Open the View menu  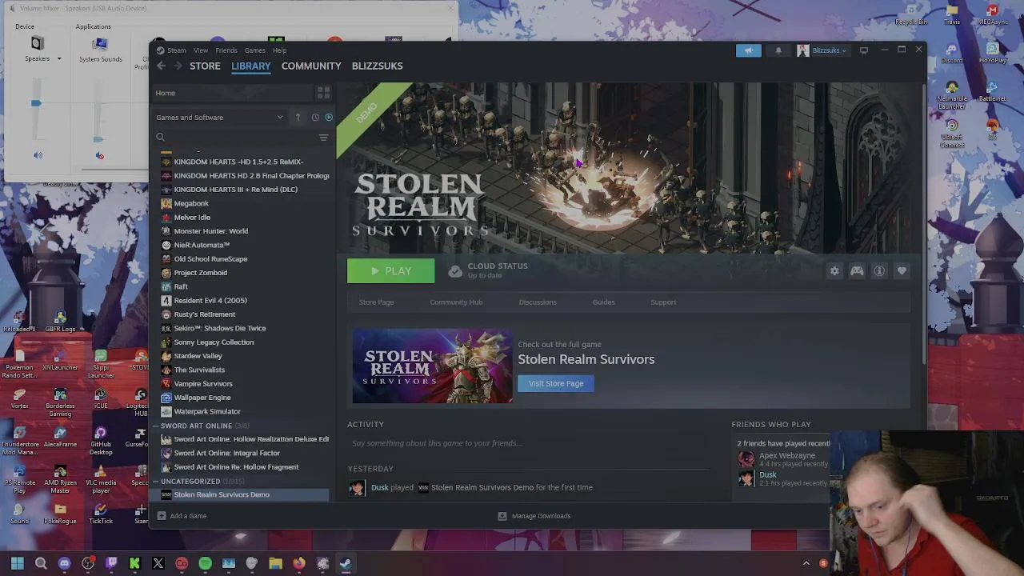[201, 50]
